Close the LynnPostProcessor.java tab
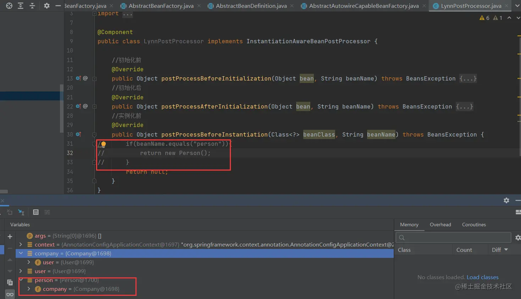The image size is (521, 299). pyautogui.click(x=506, y=6)
